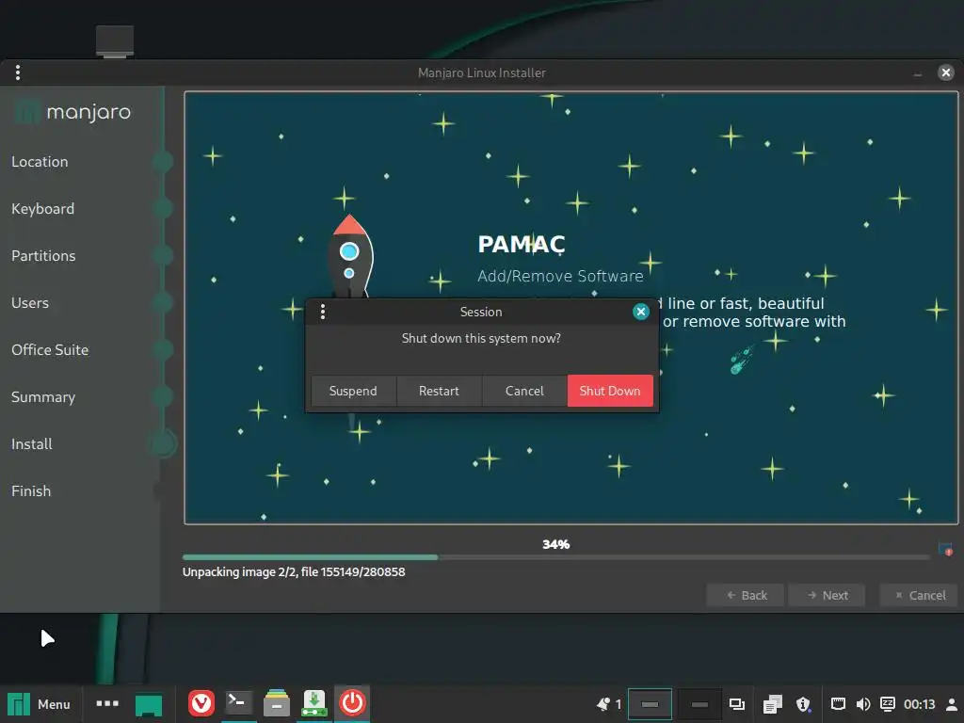Click the window list icon in panel
This screenshot has width=964, height=723.
pyautogui.click(x=736, y=704)
